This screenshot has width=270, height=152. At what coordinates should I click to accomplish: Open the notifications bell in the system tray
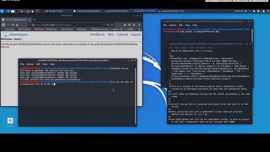pos(254,11)
